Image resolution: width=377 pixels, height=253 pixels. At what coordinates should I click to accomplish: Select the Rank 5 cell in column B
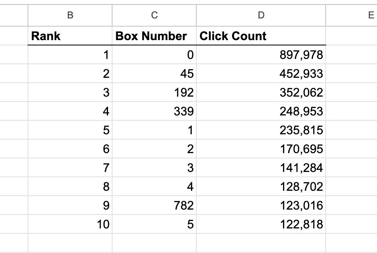pos(70,130)
